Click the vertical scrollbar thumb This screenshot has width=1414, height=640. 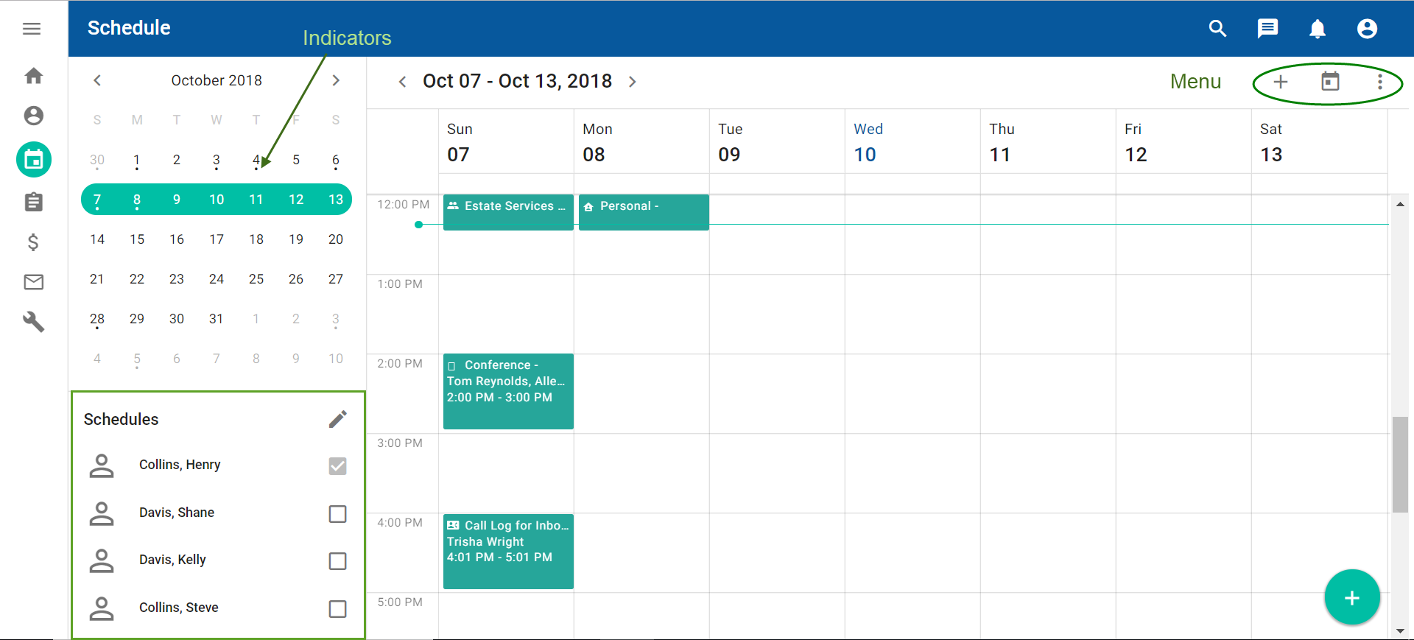point(1400,464)
